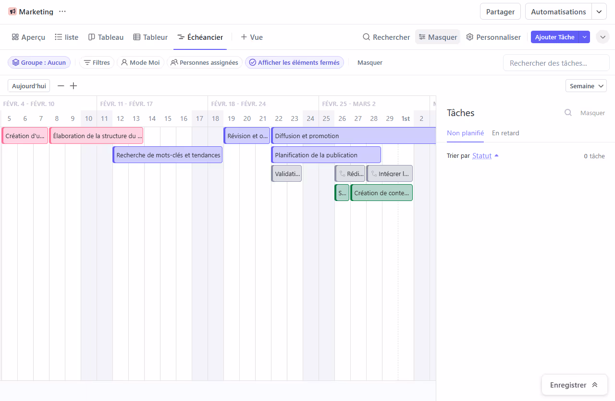
Task: Click the Masquer sliders icon in the toolbar
Action: 422,36
